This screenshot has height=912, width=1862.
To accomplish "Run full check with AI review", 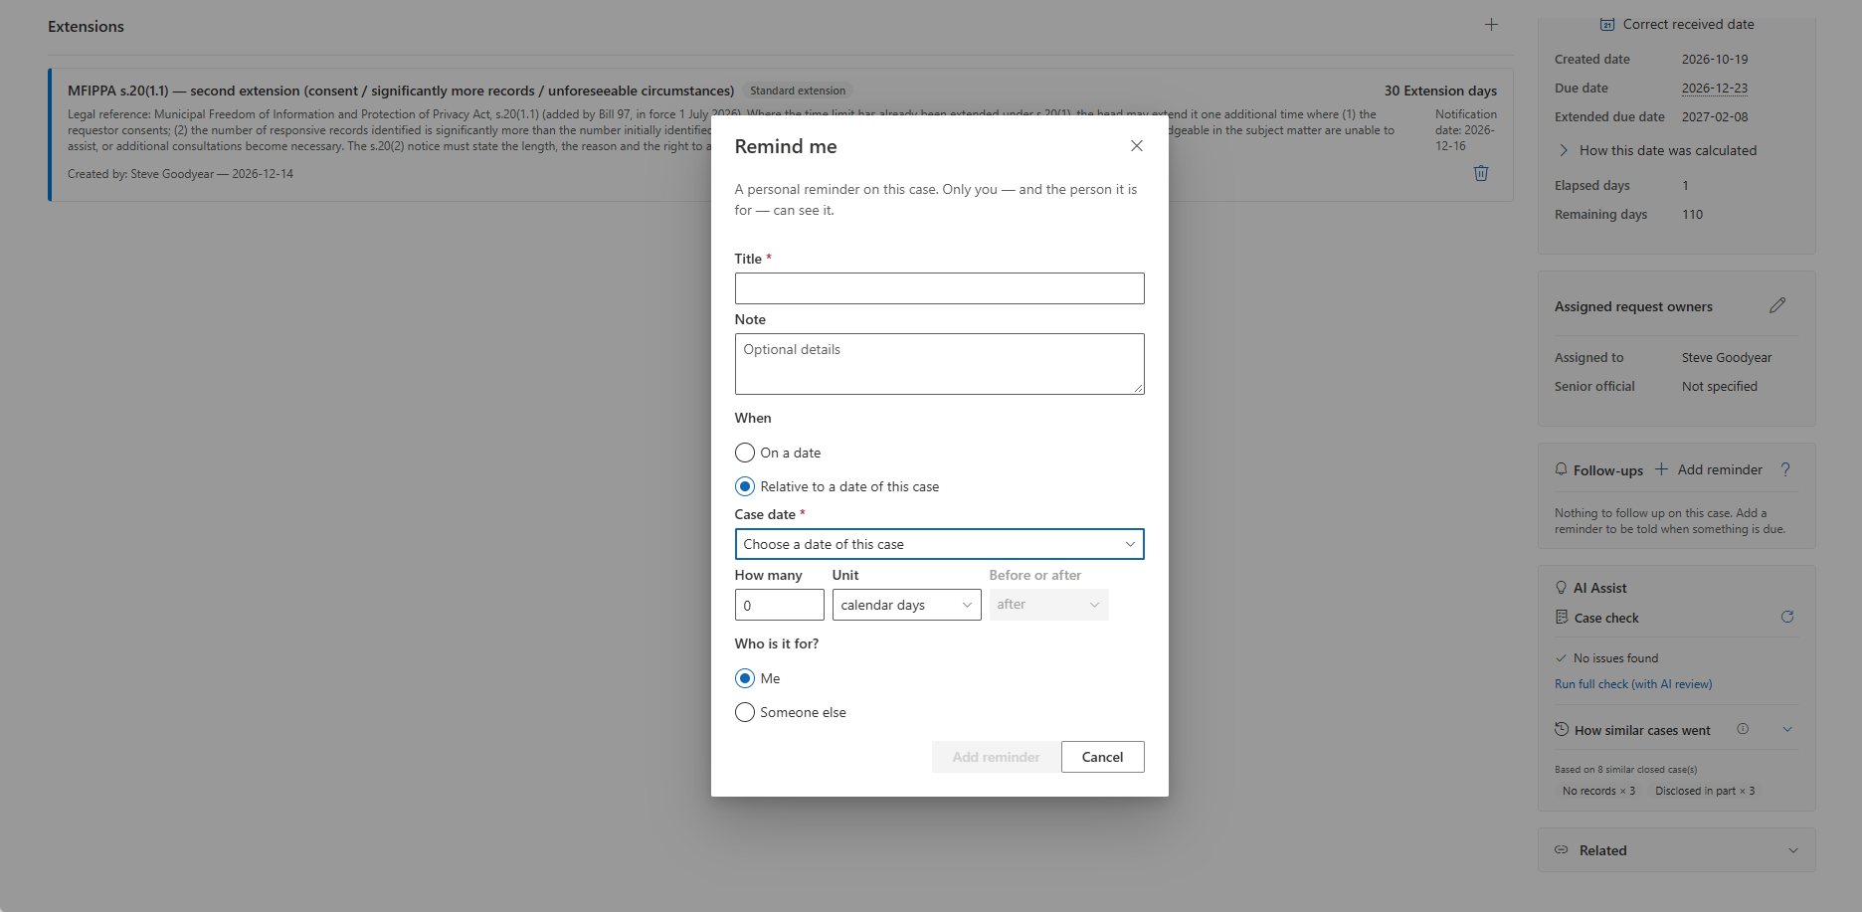I will tap(1633, 684).
